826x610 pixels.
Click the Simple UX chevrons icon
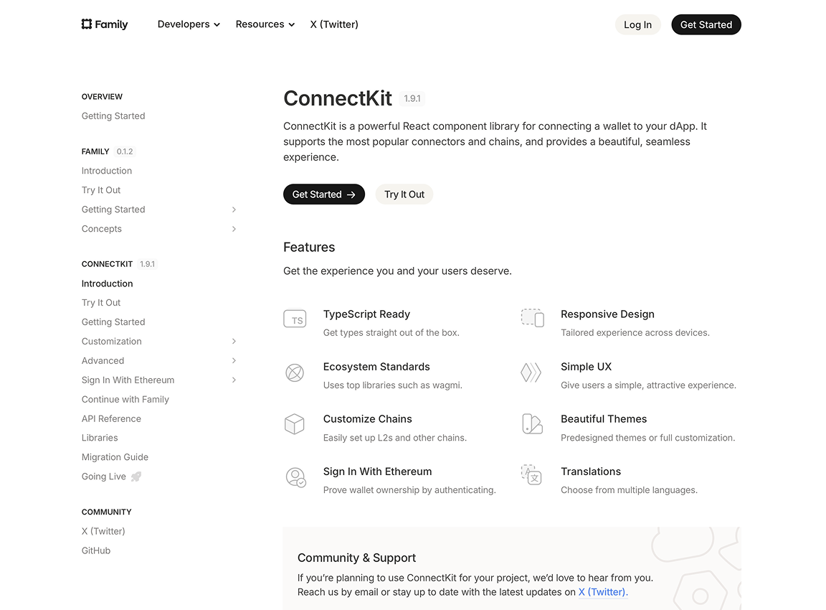point(531,372)
